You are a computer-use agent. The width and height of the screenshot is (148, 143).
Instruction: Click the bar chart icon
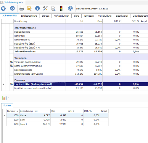(x=4, y=98)
